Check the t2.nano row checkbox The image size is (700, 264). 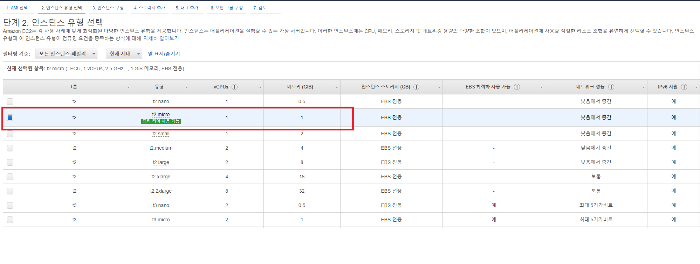[x=10, y=101]
